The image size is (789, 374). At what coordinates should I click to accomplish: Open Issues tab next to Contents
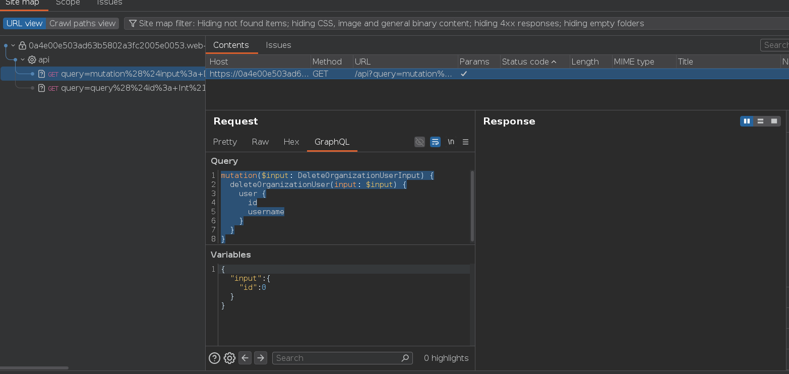(278, 45)
